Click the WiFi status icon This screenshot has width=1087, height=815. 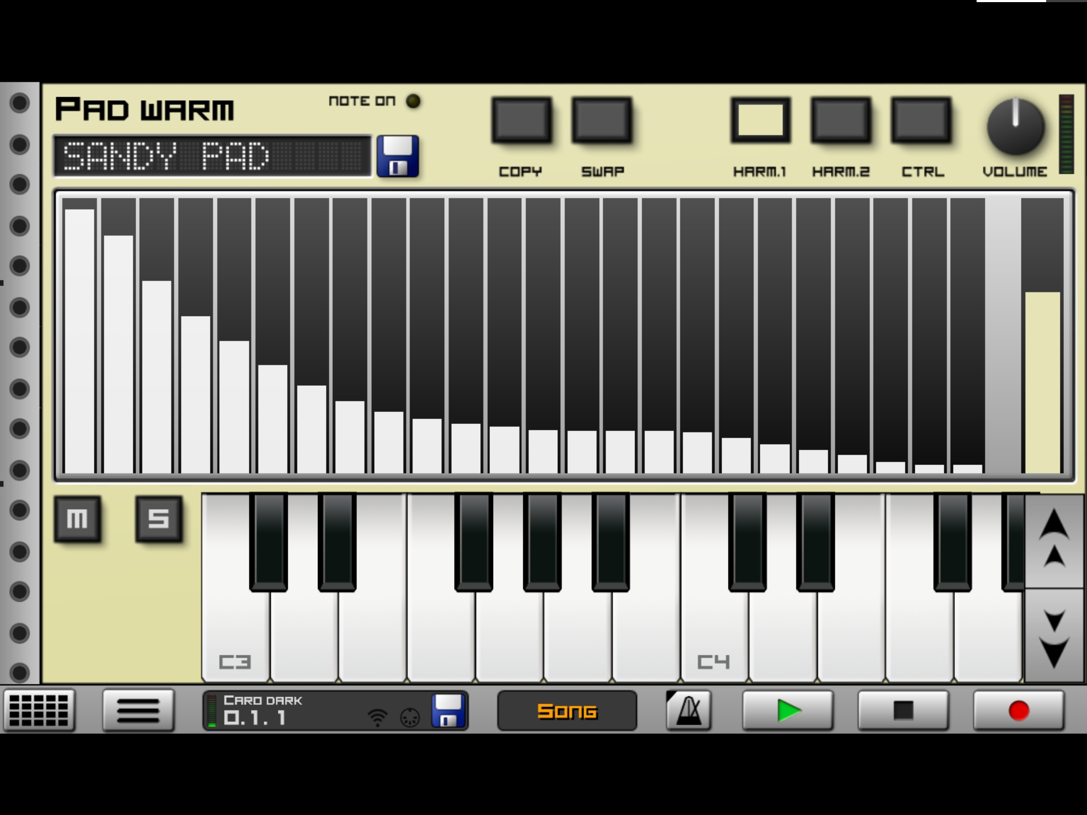(x=377, y=717)
